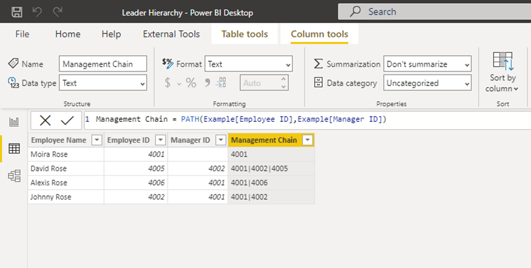Switch to Model view icon in sidebar
531x268 pixels.
13,176
